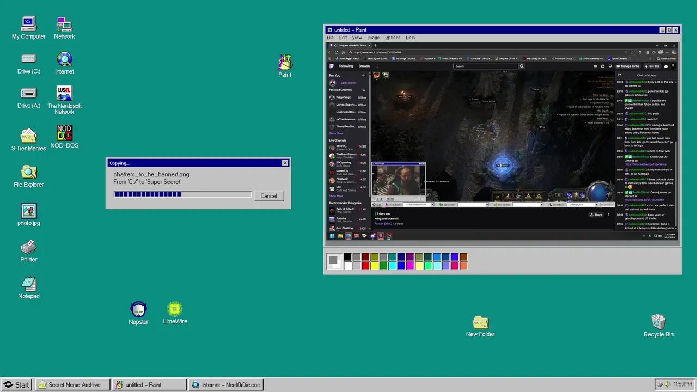The image size is (697, 392).
Task: Select the black swatch in Paint palette
Action: [347, 257]
